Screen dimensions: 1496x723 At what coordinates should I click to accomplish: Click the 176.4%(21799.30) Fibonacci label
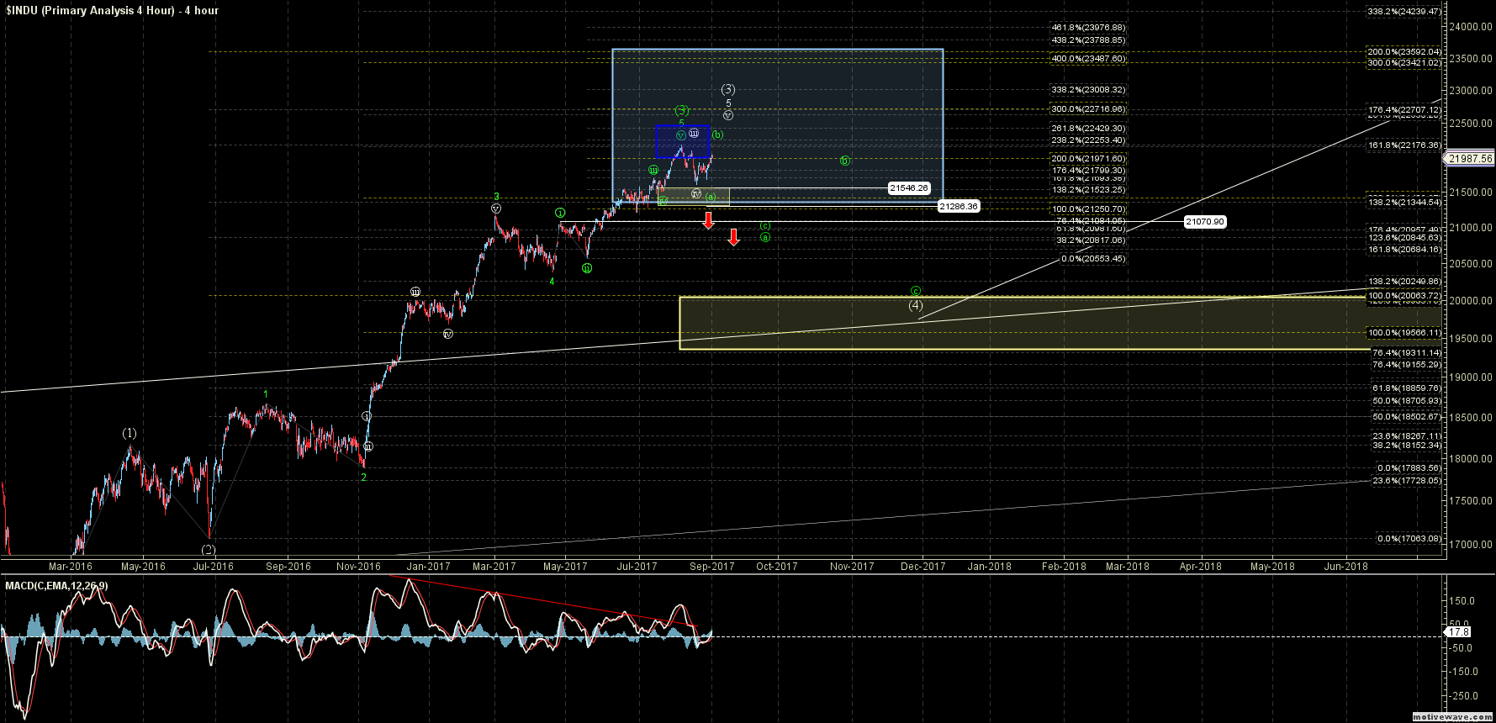click(1088, 171)
